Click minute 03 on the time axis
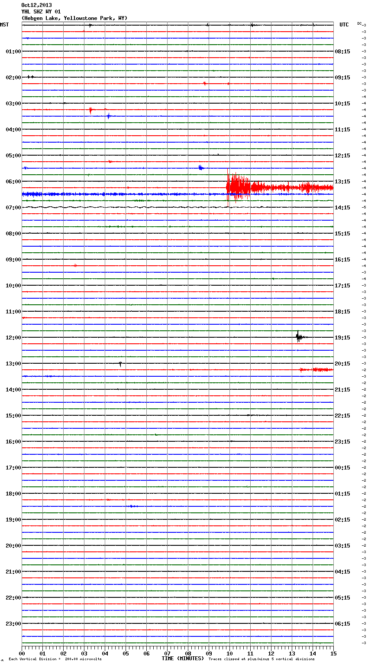Image resolution: width=368 pixels, height=665 pixels. [84, 654]
